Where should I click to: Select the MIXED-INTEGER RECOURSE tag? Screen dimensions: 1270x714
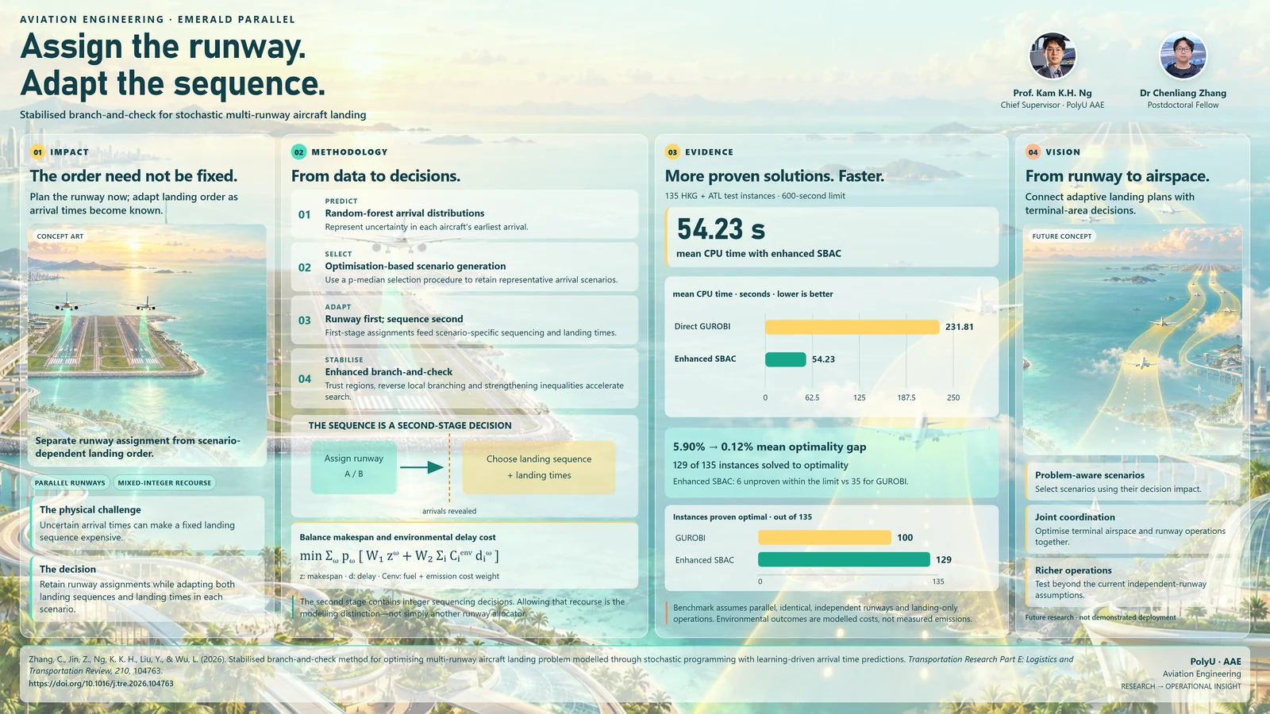(x=164, y=482)
